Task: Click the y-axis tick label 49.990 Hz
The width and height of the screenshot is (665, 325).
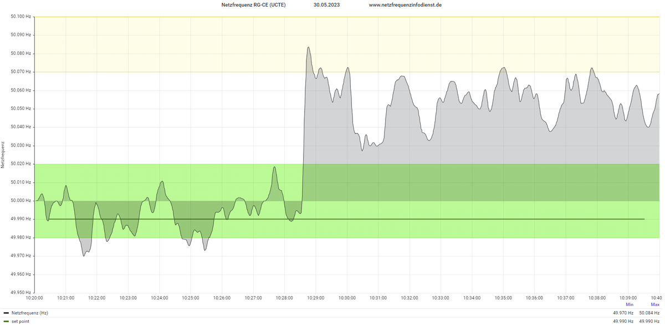Action: pos(21,219)
